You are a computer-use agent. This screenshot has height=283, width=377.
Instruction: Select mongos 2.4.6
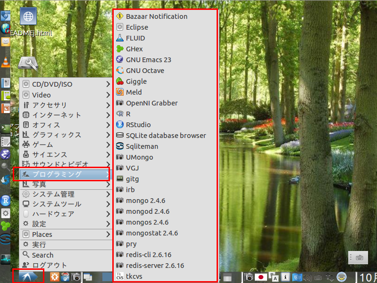pos(165,222)
